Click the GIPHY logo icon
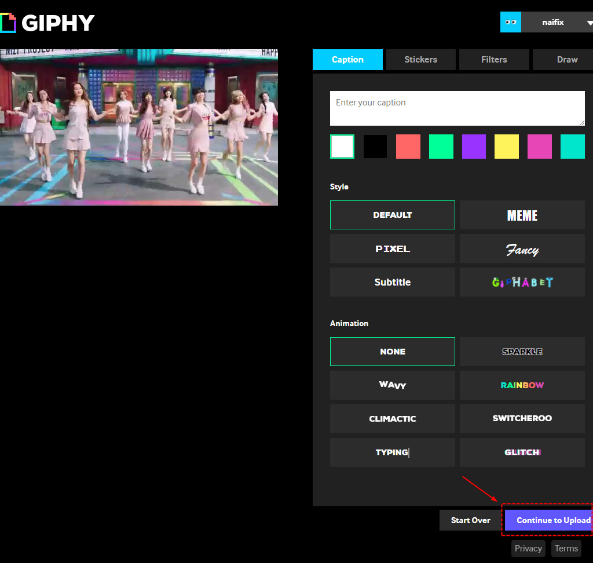This screenshot has width=593, height=563. 8,23
